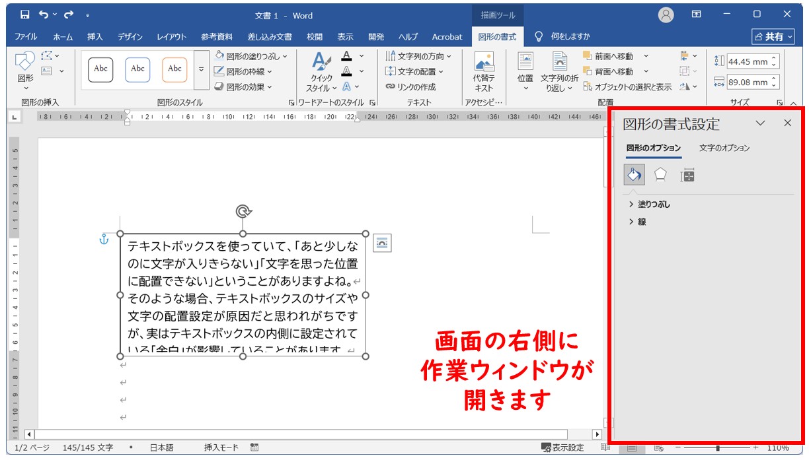Open Shape Styles group dialog launcher
This screenshot has width=809, height=460.
(291, 102)
